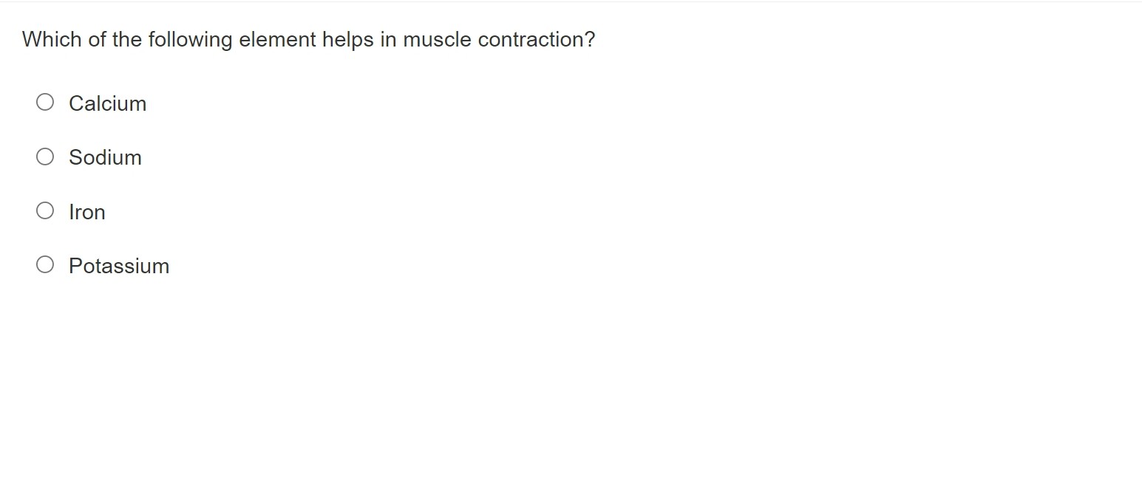1142x494 pixels.
Task: Pick the third answer option's circle
Action: (x=45, y=210)
